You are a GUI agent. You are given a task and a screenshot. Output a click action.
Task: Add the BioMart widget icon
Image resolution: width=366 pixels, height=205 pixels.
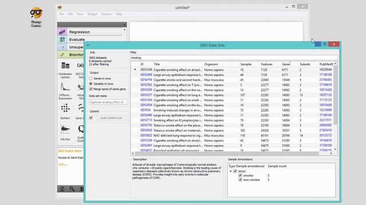coord(65,108)
